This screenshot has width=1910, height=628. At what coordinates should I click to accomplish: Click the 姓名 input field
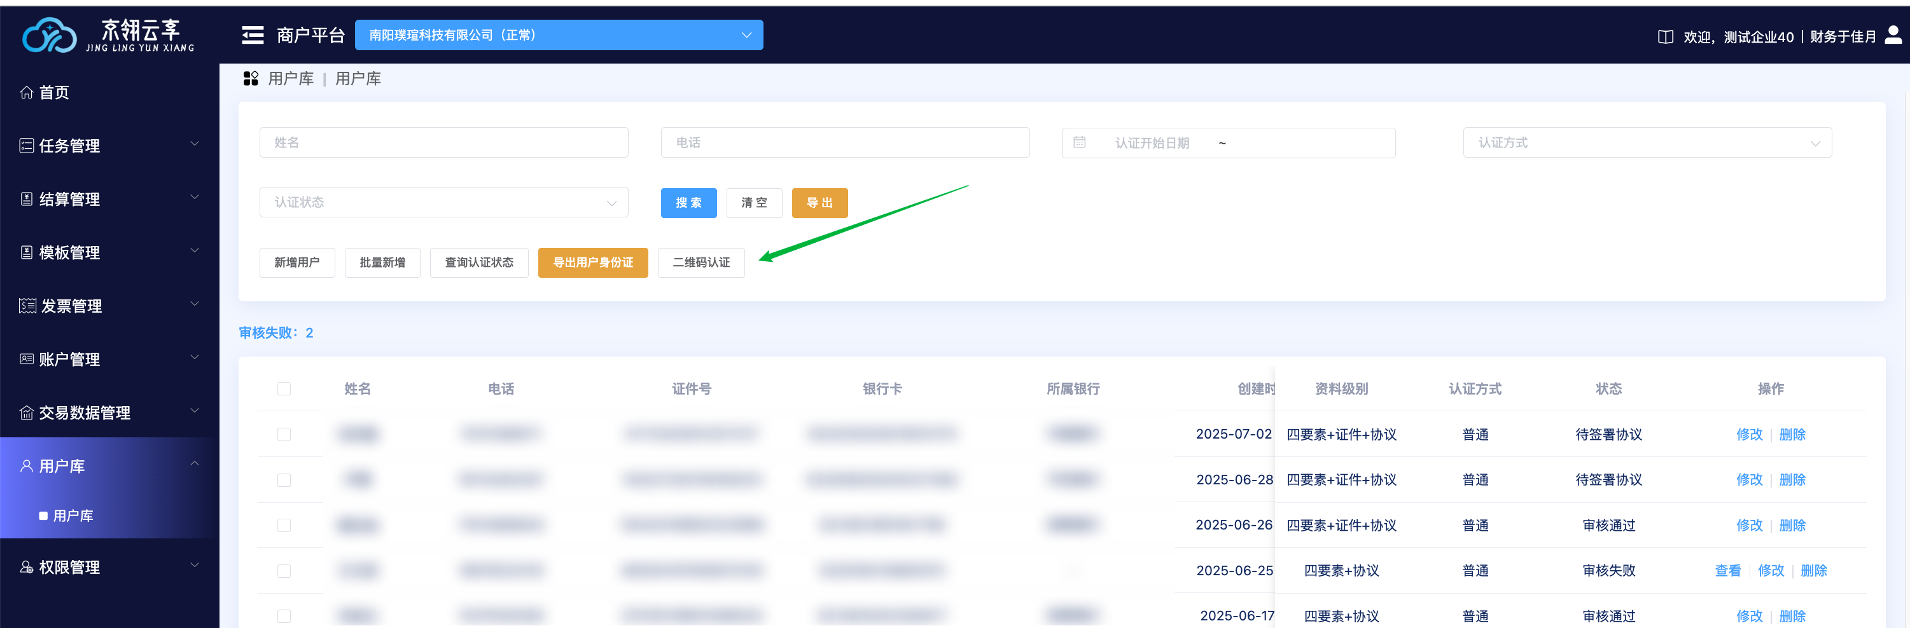443,142
